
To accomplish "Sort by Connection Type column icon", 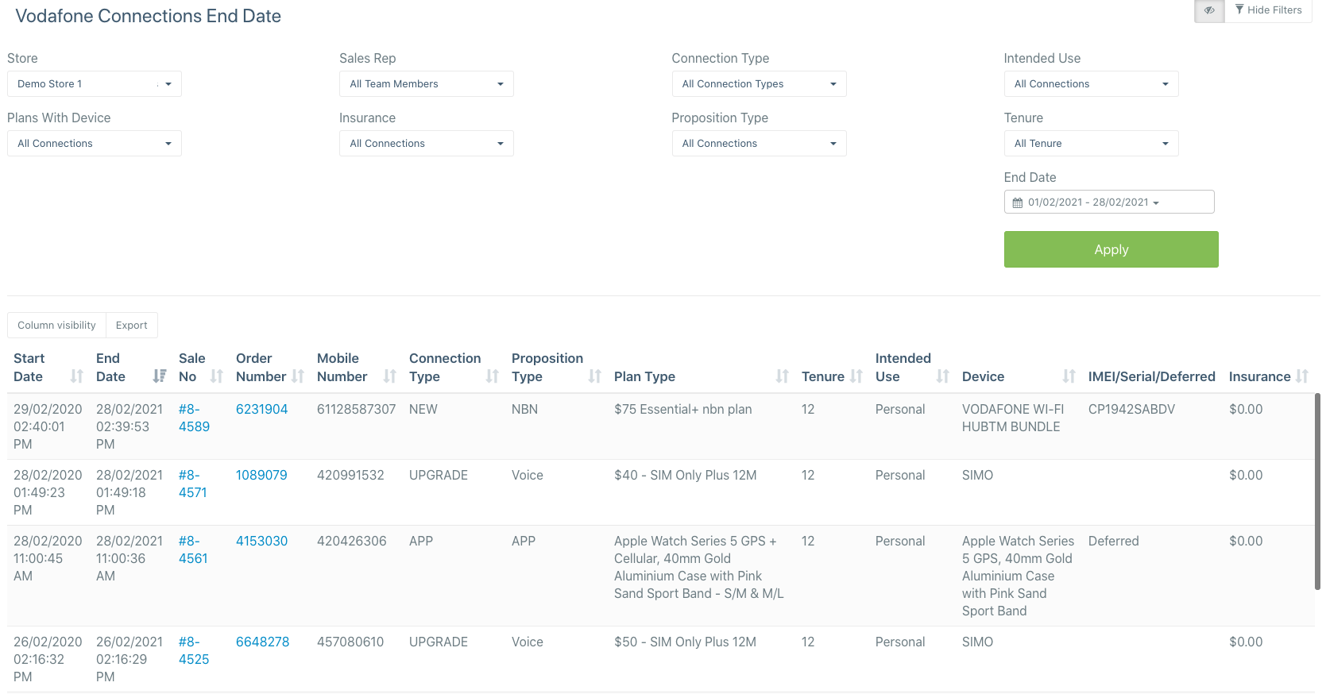I will (x=492, y=376).
